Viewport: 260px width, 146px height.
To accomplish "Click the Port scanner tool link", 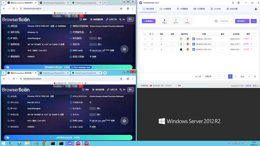I will point(81,67).
